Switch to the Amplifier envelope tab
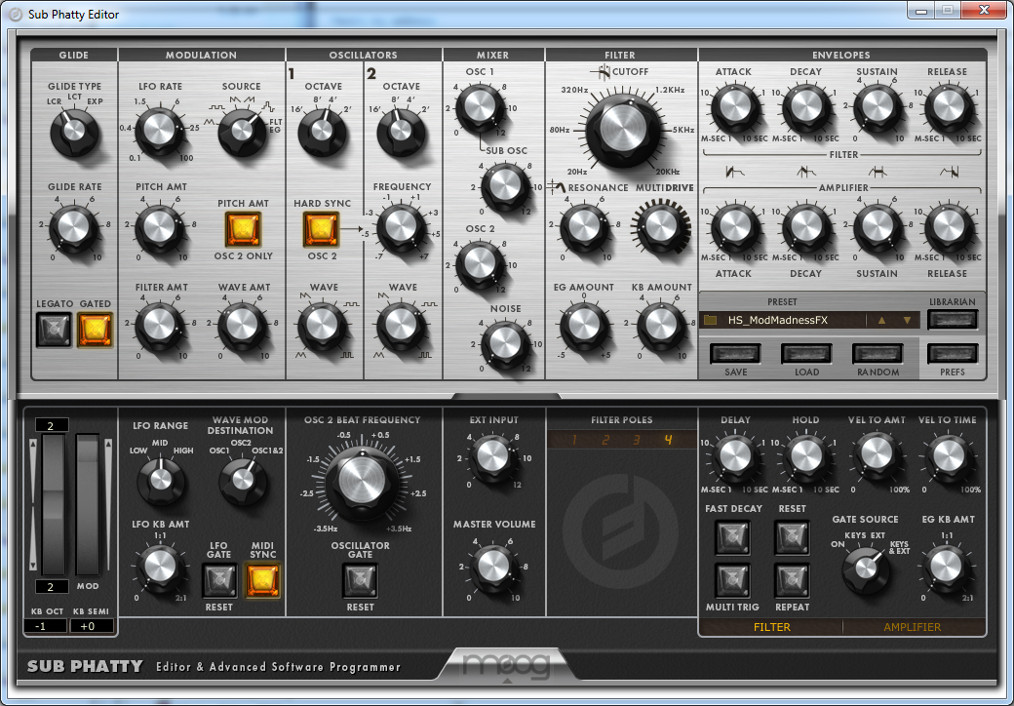Image resolution: width=1014 pixels, height=706 pixels. pos(912,627)
